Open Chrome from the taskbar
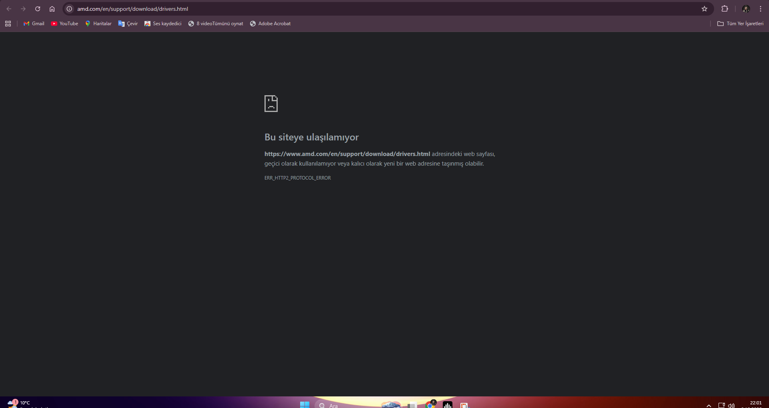 tap(430, 404)
